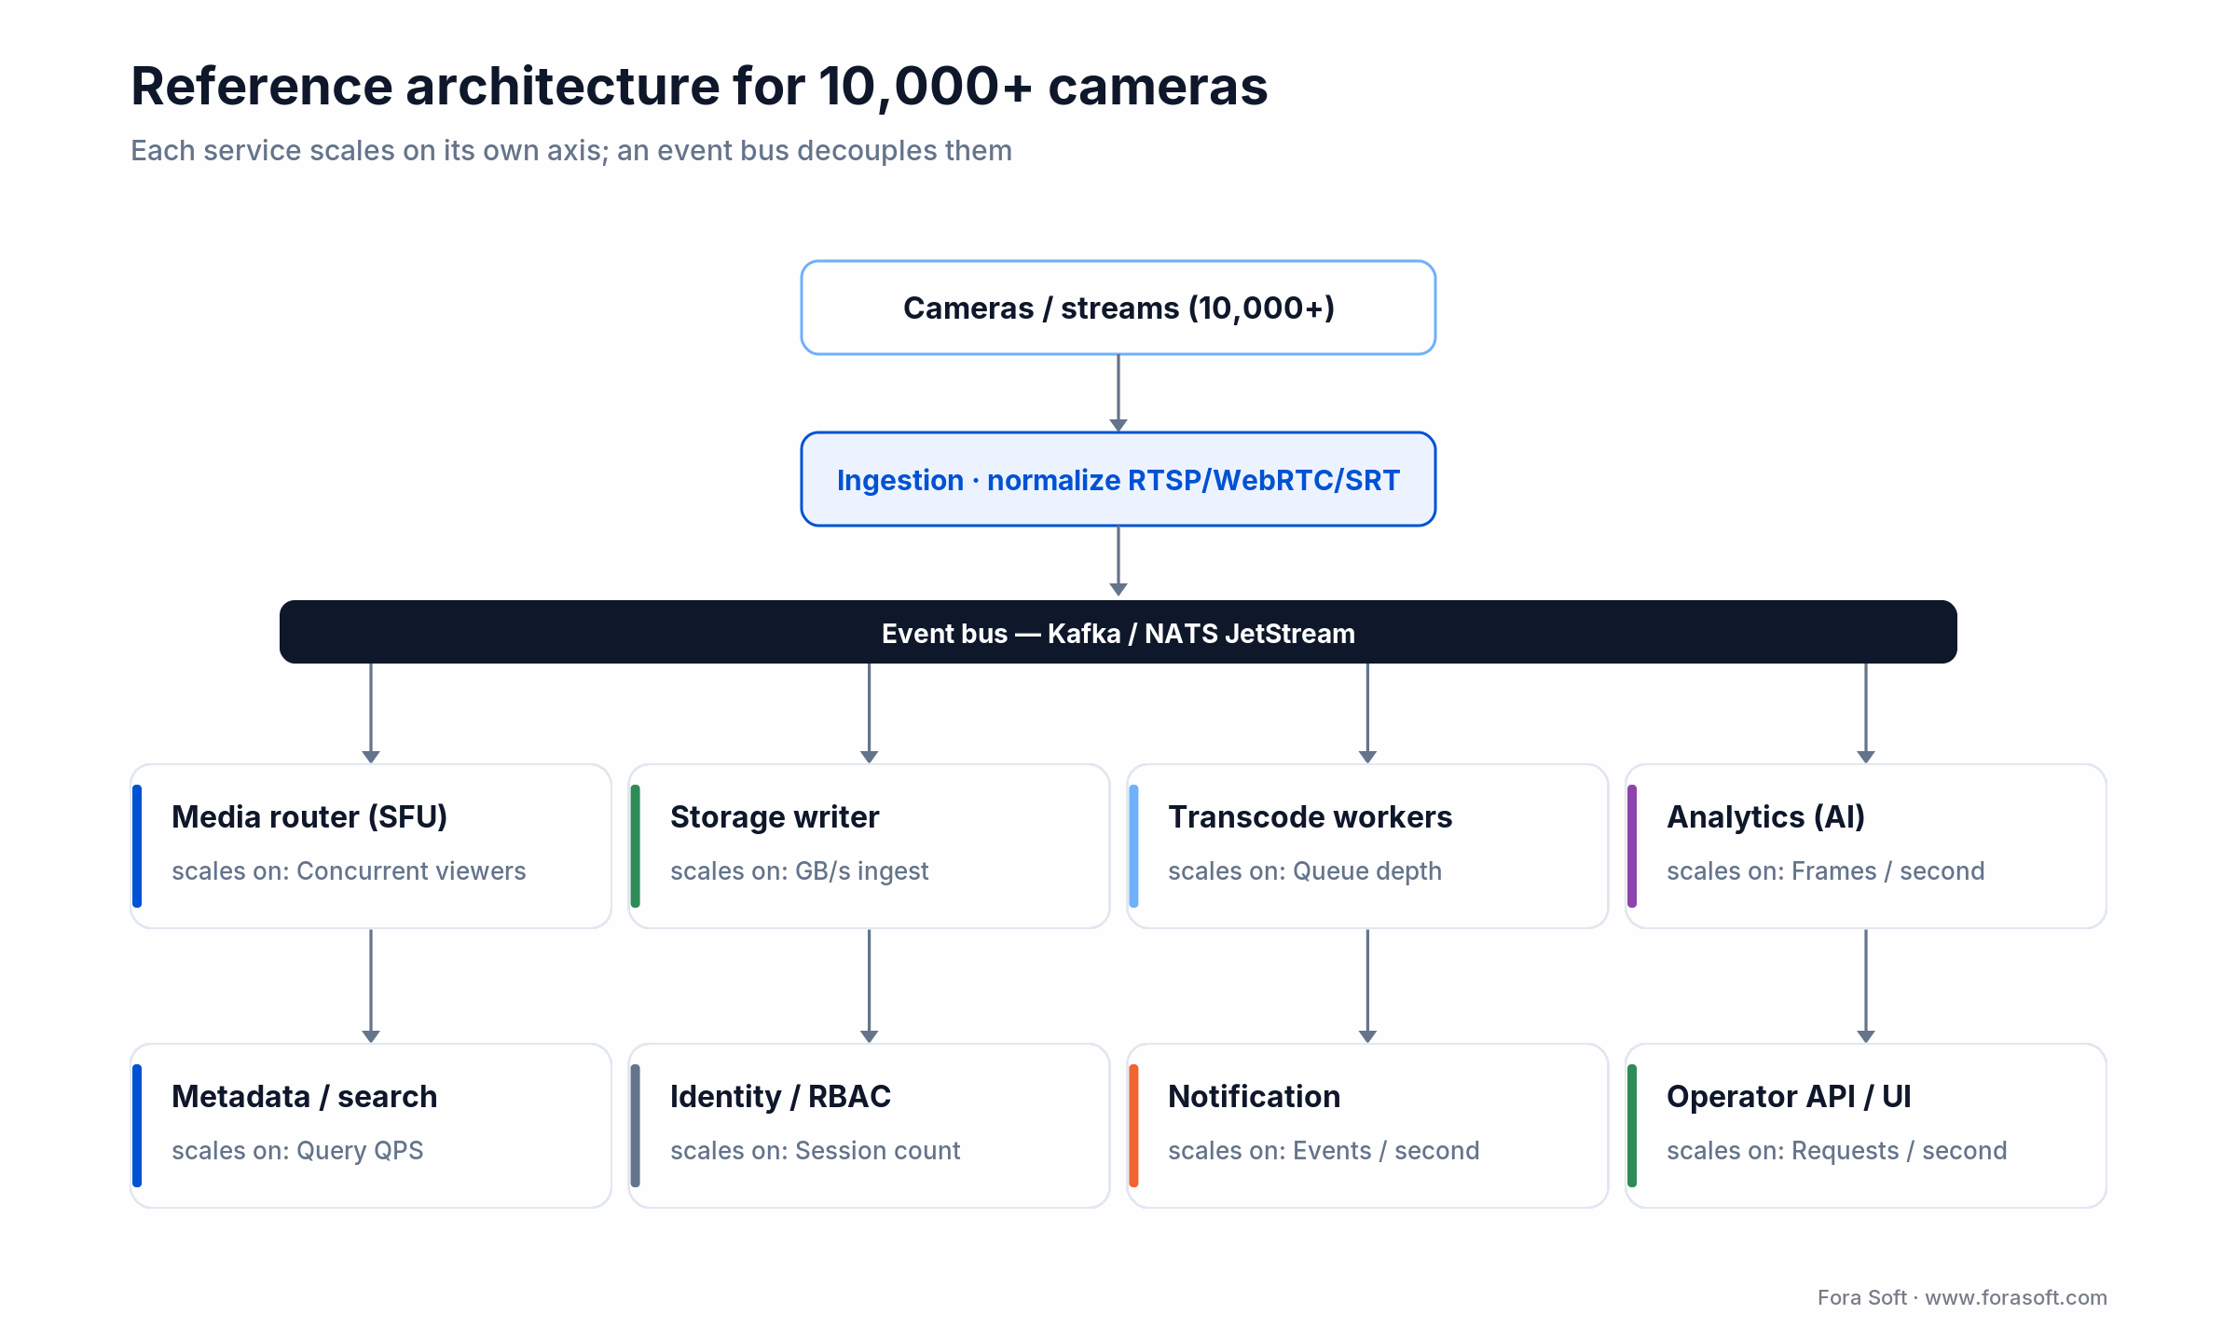Click 'scales on: Requests / second' text
2237x1342 pixels.
tap(1837, 1150)
